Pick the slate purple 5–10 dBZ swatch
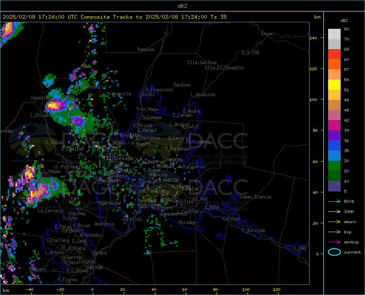Image resolution: width=365 pixels, height=295 pixels. (x=334, y=186)
